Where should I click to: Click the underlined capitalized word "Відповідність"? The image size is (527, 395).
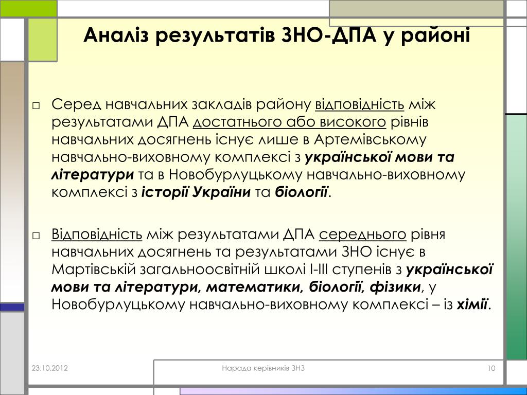tap(97, 235)
